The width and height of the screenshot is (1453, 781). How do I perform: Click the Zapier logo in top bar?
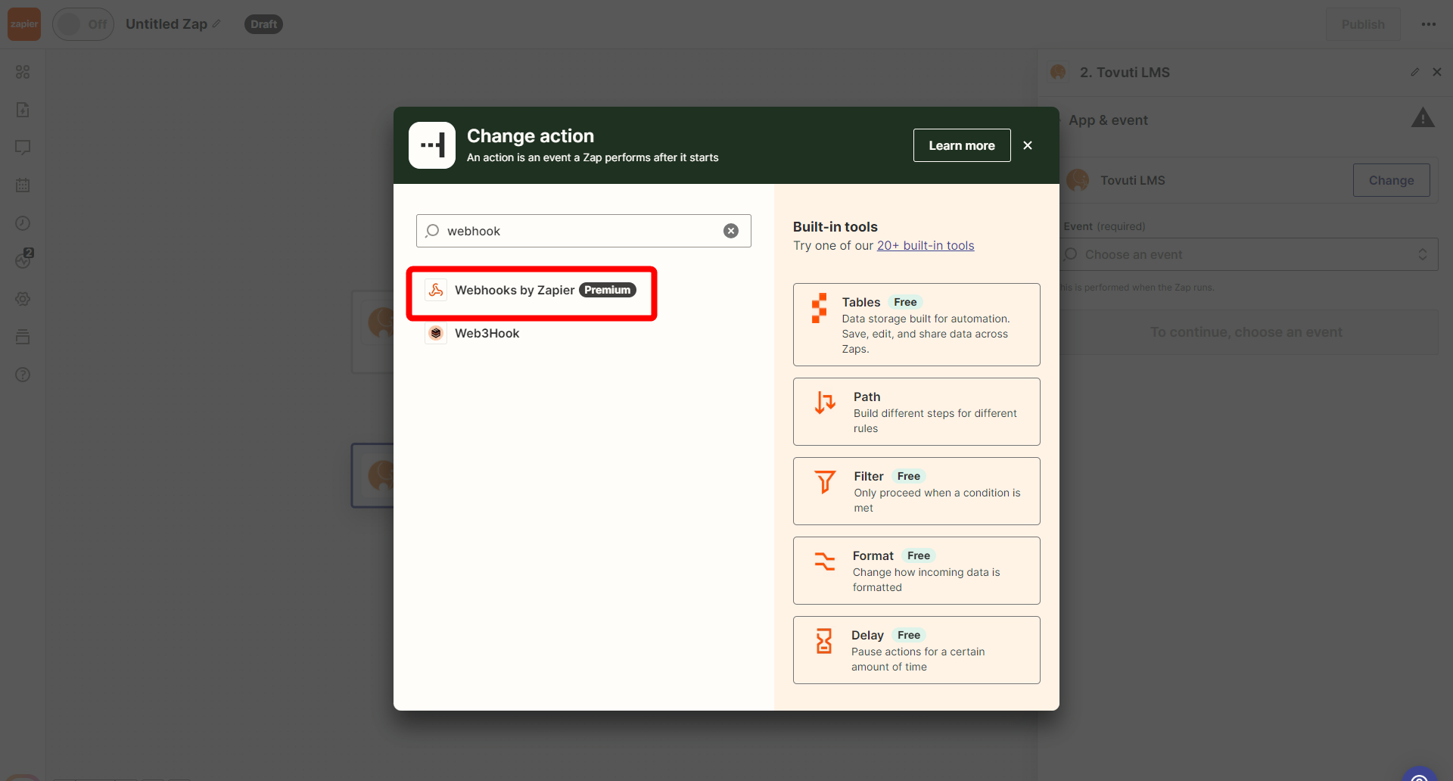[24, 24]
